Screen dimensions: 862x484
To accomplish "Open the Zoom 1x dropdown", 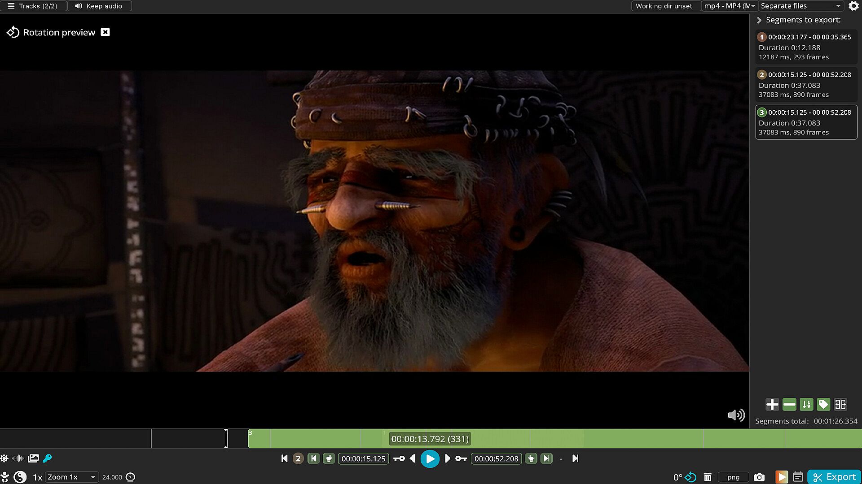I will [x=71, y=477].
